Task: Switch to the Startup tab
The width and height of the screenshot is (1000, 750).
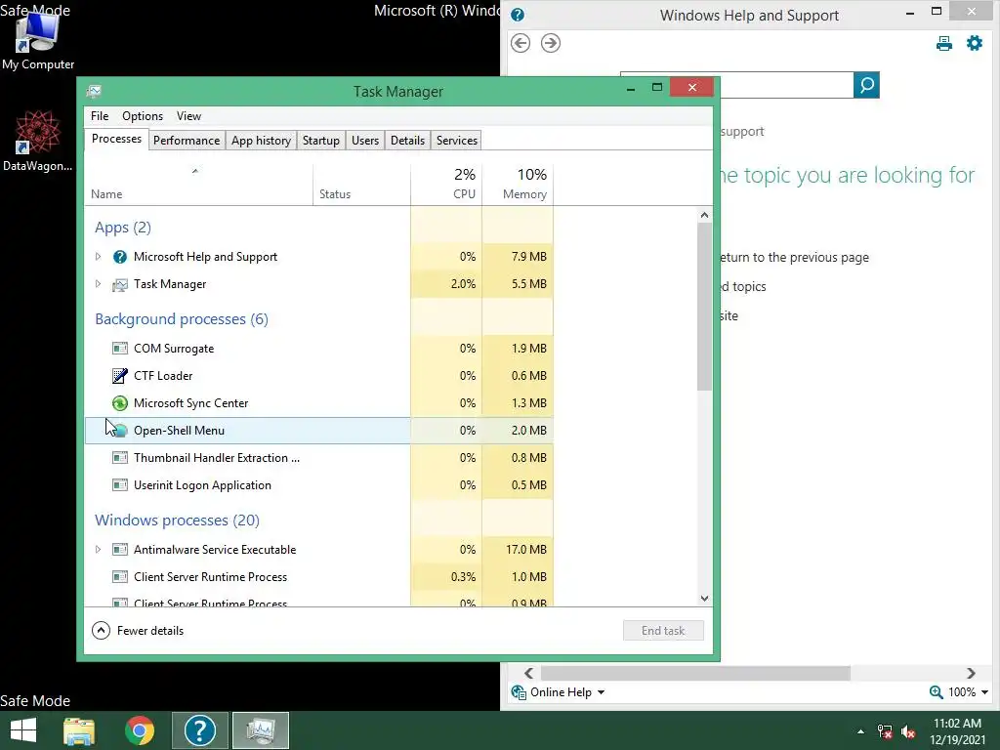Action: click(320, 141)
